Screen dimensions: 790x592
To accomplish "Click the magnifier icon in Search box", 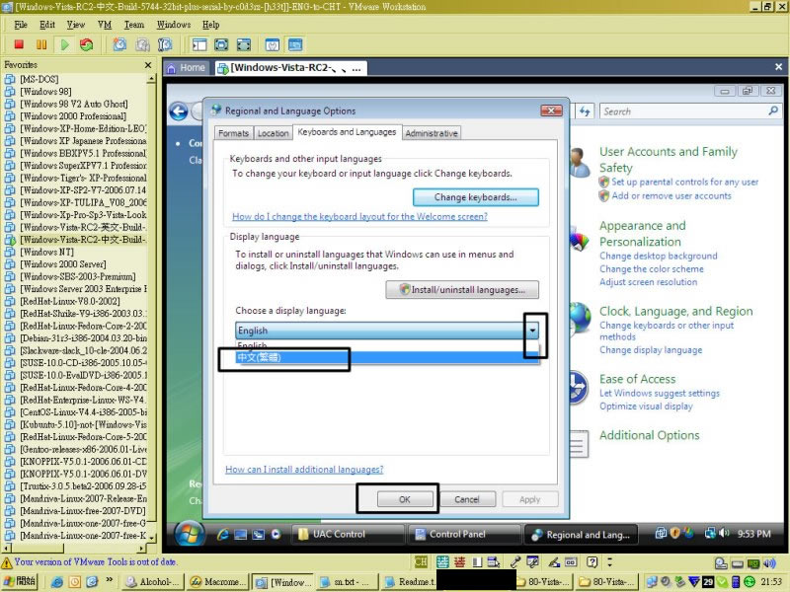I will [x=773, y=111].
